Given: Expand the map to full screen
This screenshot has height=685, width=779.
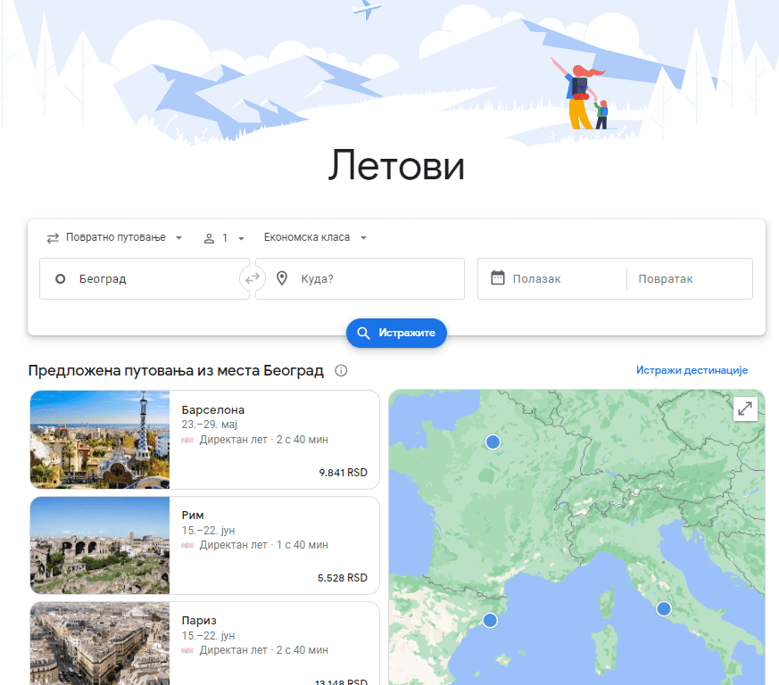Looking at the screenshot, I should (x=745, y=409).
